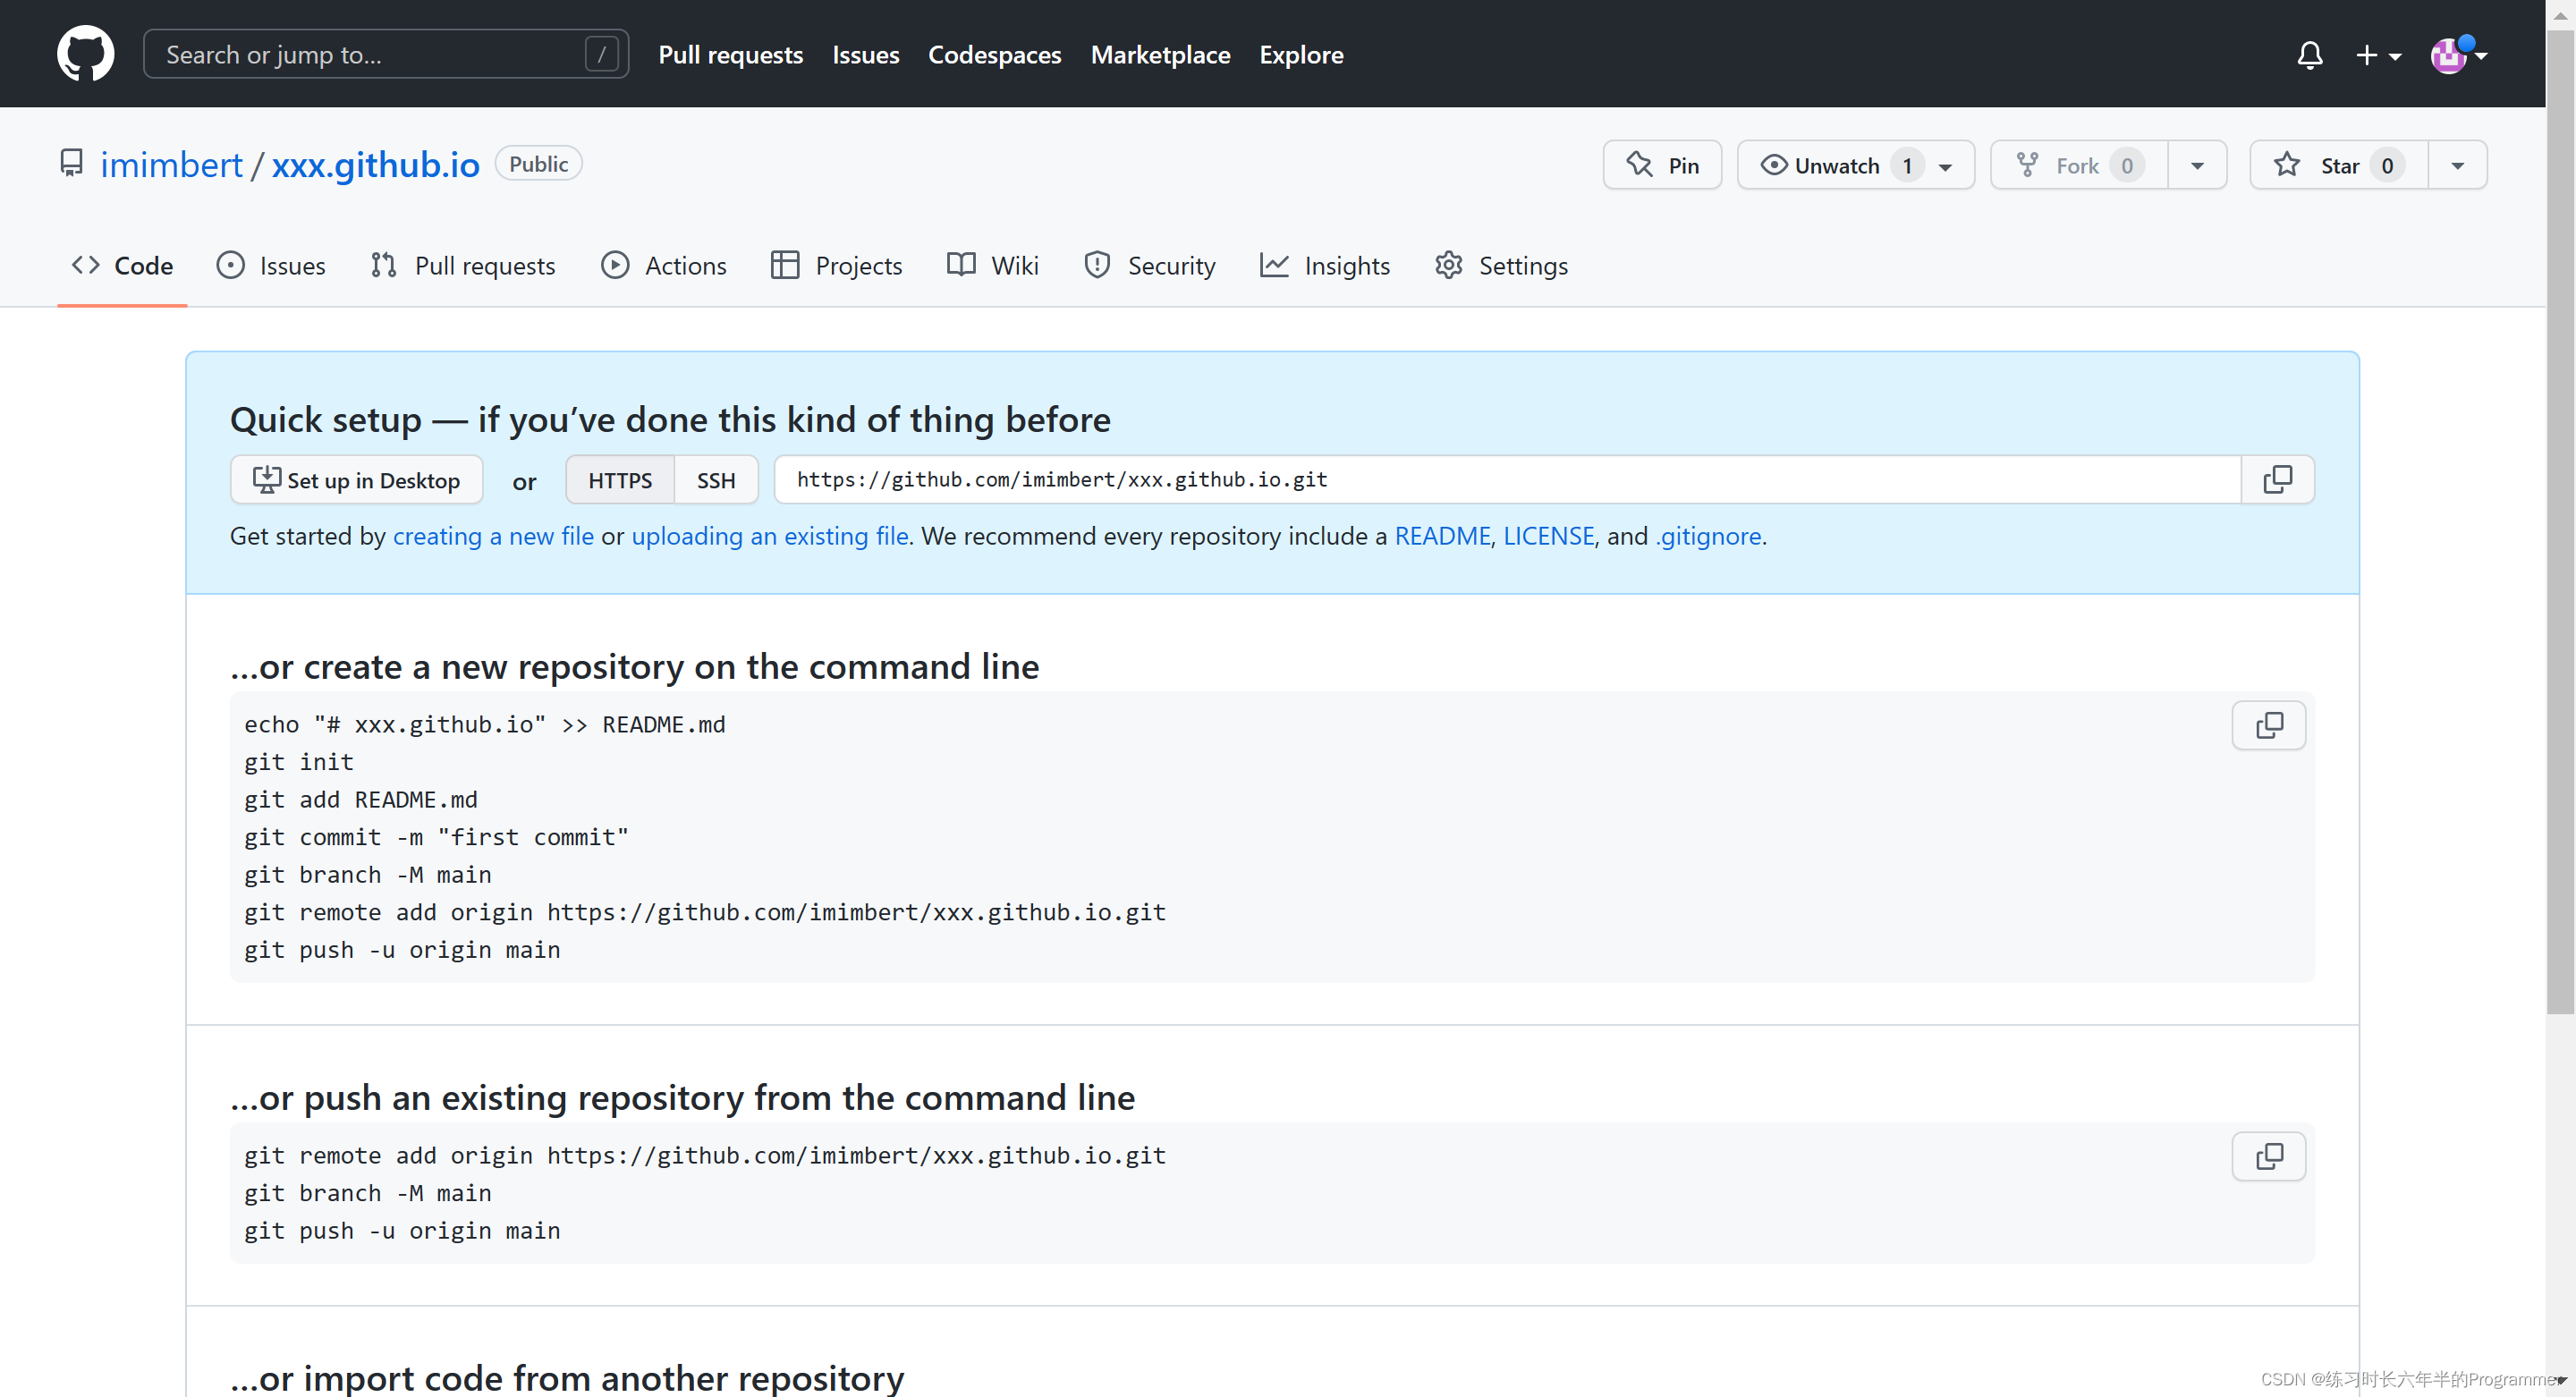Switch to the Actions tab
The height and width of the screenshot is (1397, 2576).
[664, 265]
